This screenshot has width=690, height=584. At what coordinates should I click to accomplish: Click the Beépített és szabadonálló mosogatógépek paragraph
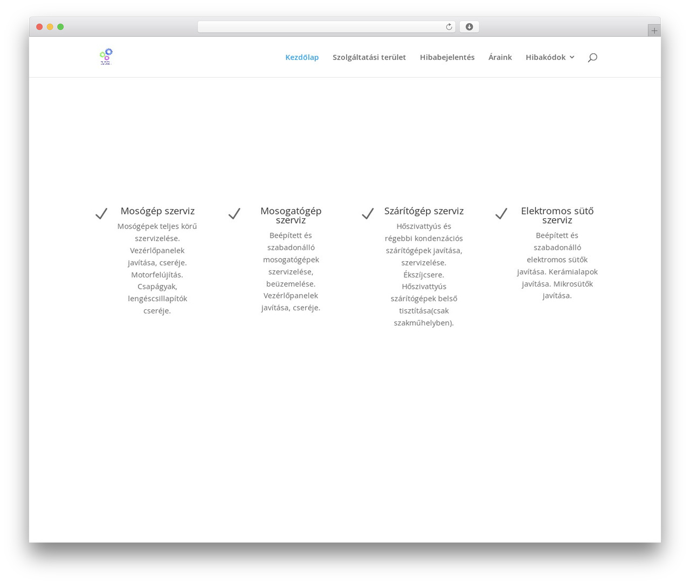pos(291,272)
